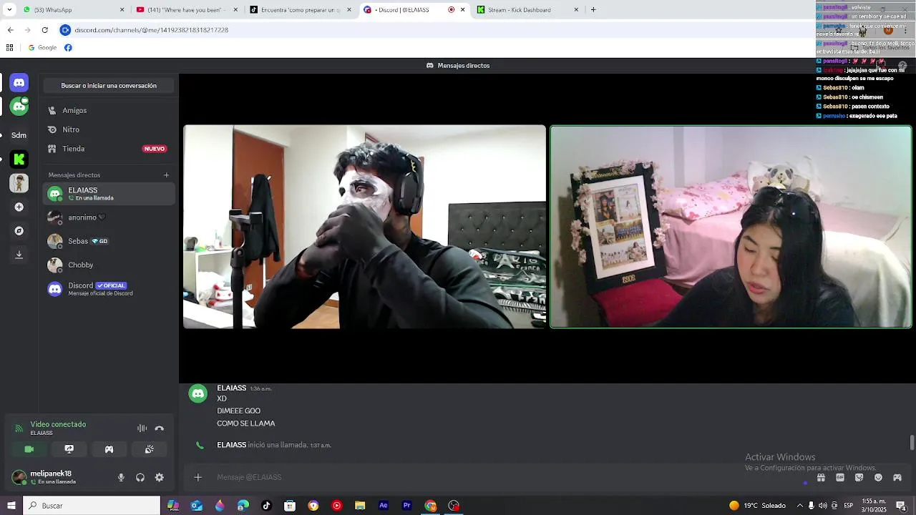Open soundboard button in call panel
The height and width of the screenshot is (515, 916).
[149, 449]
